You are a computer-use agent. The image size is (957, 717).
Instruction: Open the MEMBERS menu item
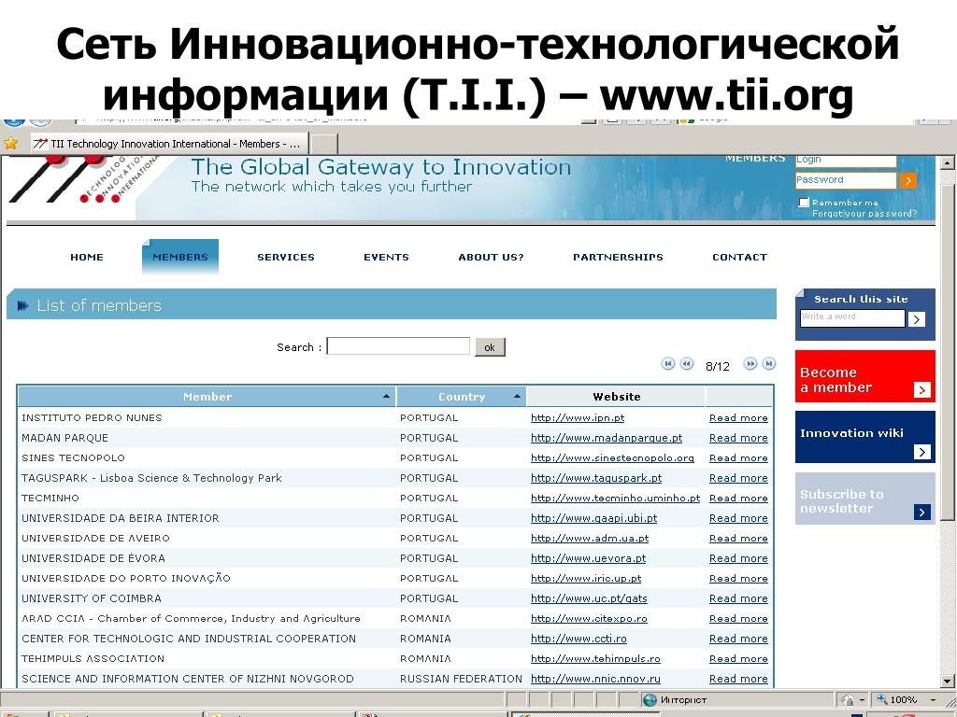click(x=180, y=258)
